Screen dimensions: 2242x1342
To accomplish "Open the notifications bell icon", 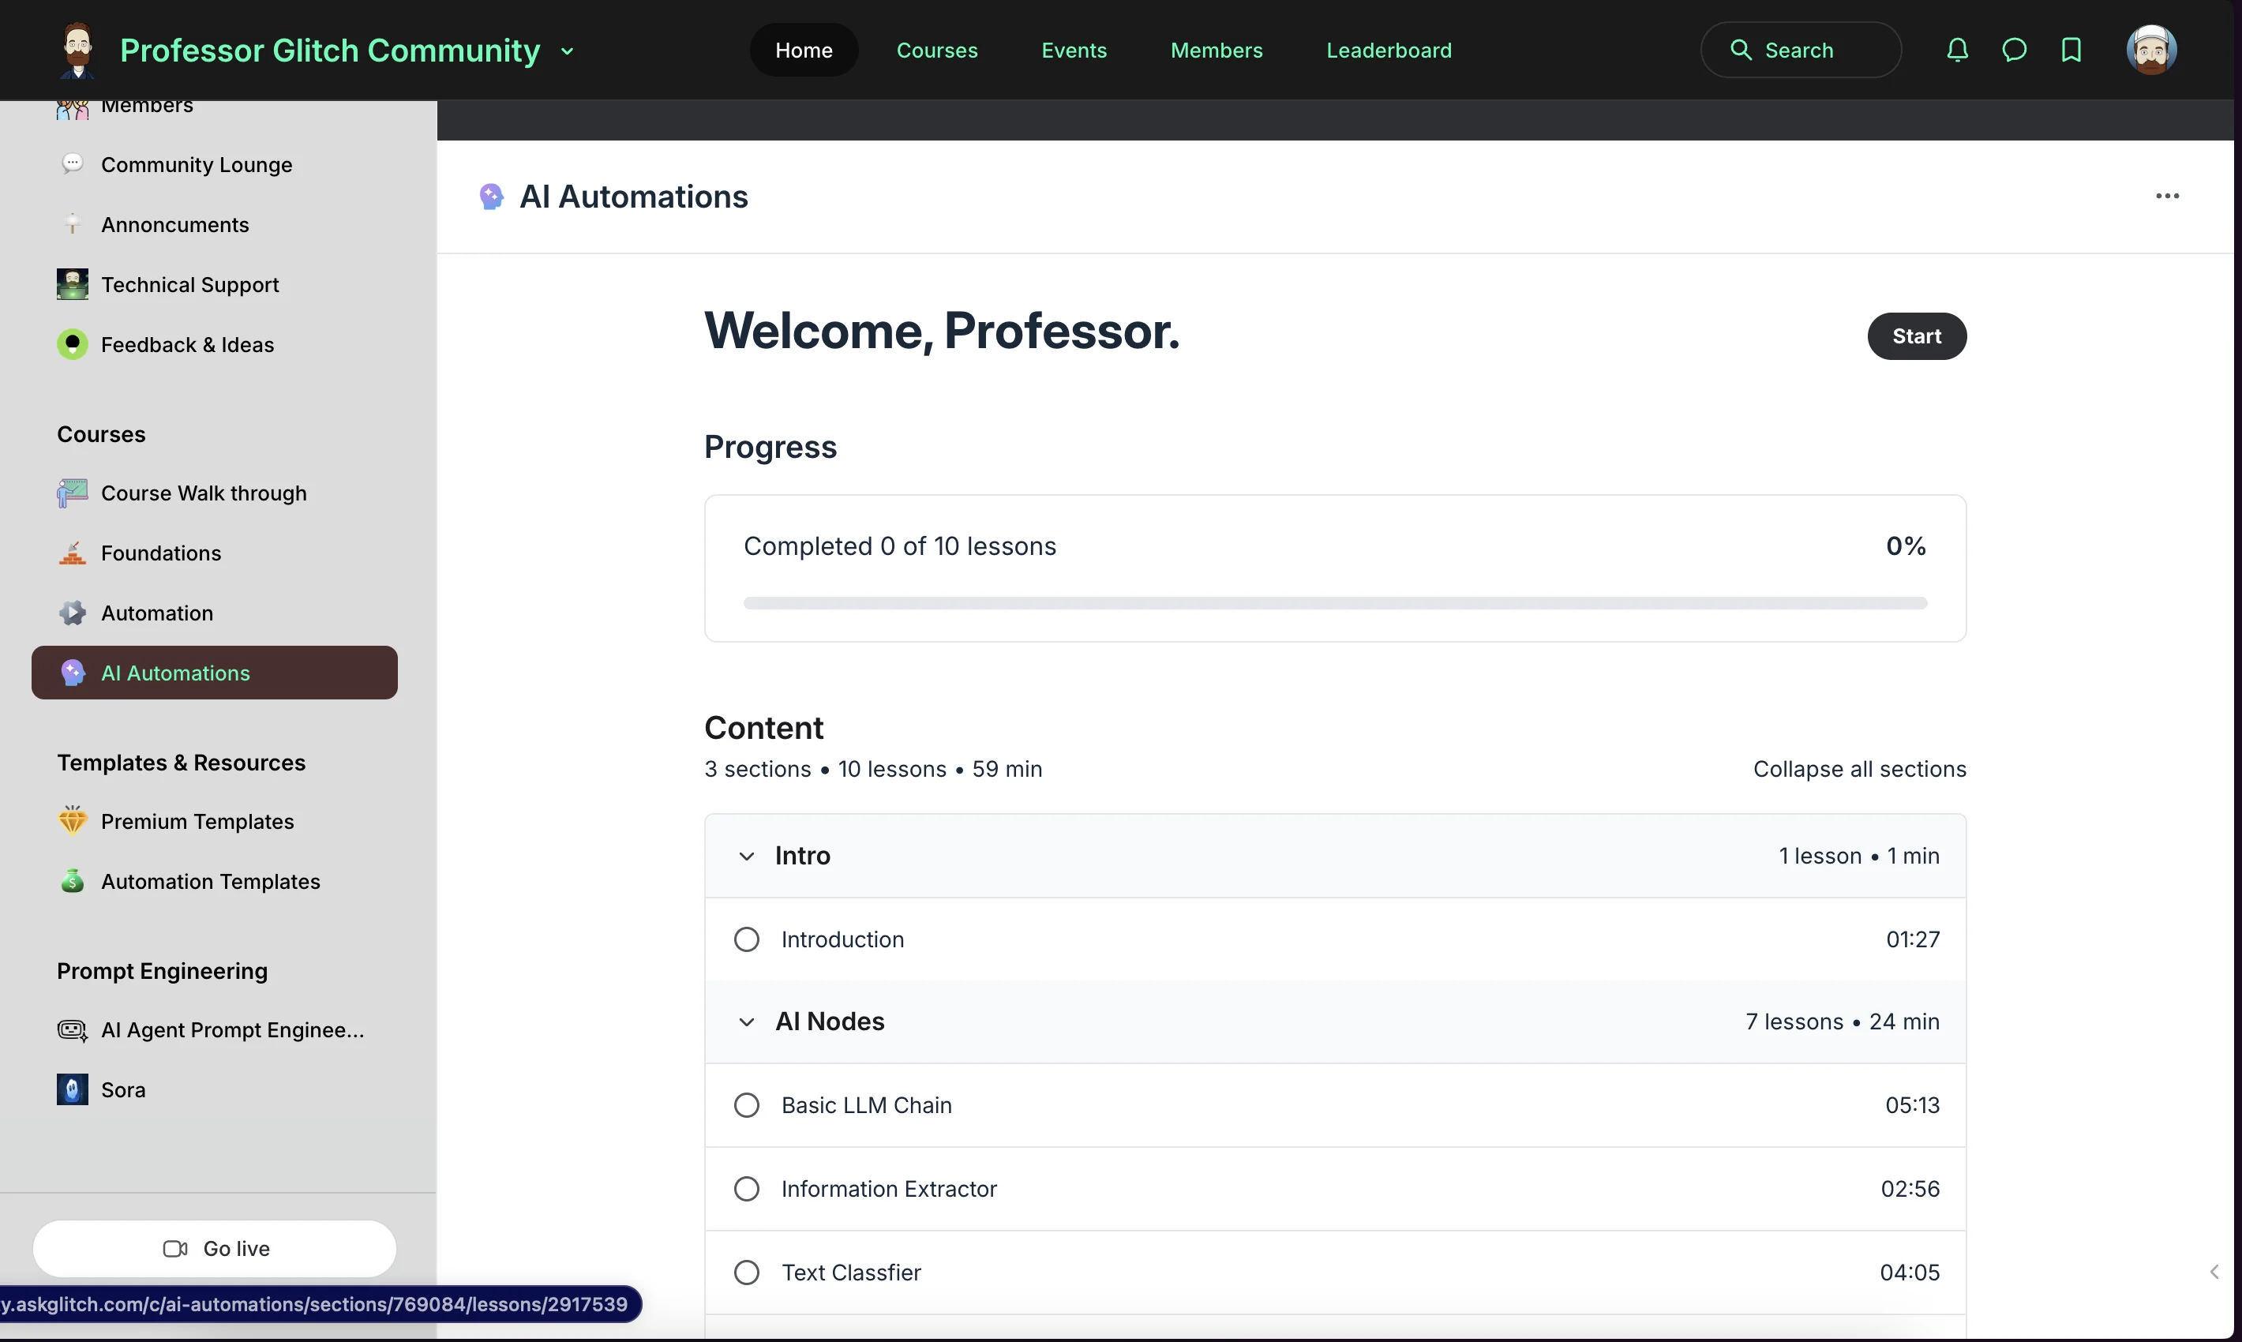I will click(x=1956, y=50).
